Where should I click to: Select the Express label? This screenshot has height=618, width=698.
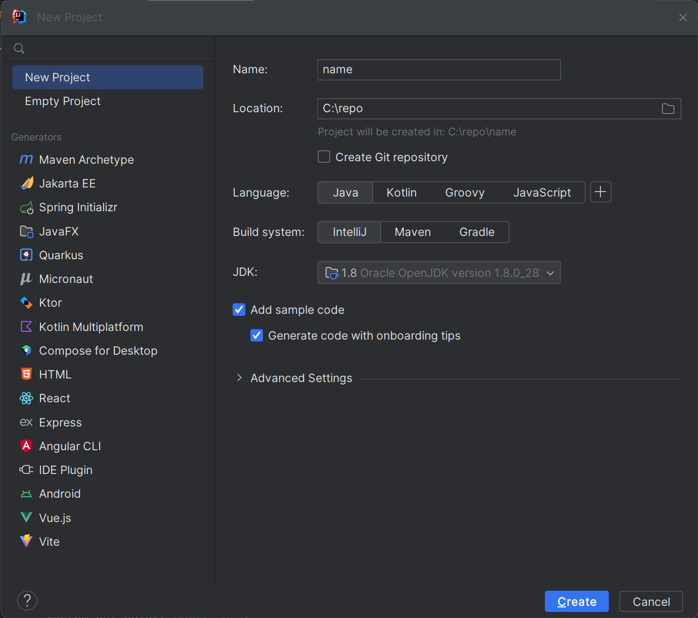[60, 422]
